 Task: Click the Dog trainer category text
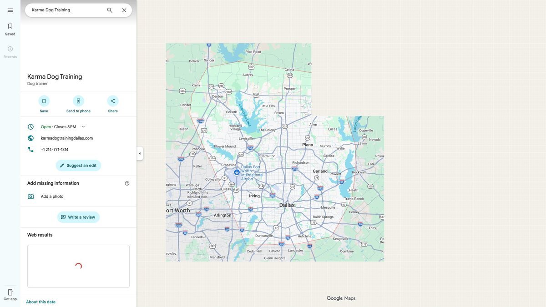click(x=37, y=84)
